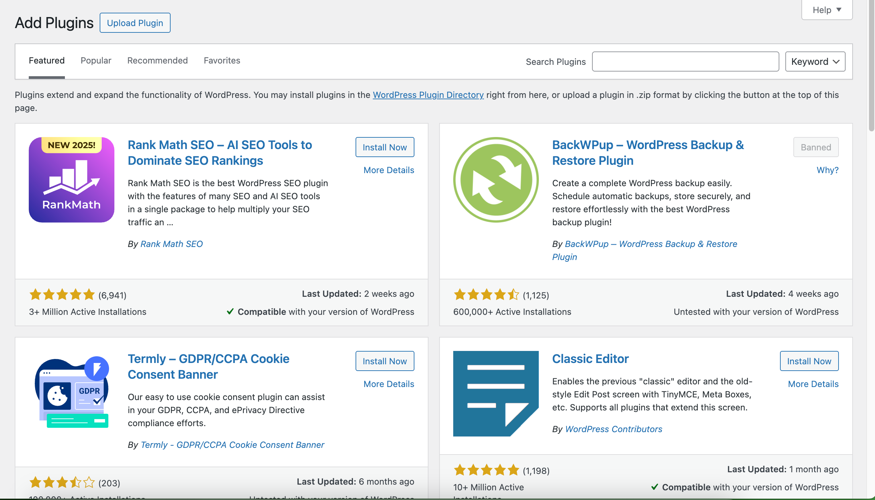Click Rank Math five-star rating
The image size is (875, 500).
tap(62, 295)
